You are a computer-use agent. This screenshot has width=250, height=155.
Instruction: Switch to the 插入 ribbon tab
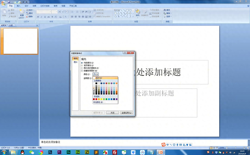click(18, 6)
